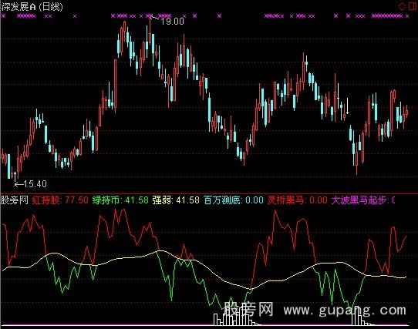Select the 15.40 low price label
418x329 pixels.
click(x=35, y=184)
